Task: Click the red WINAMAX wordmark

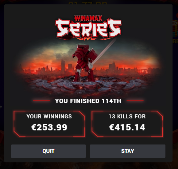Action: click(x=88, y=18)
